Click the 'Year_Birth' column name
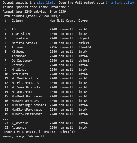 click(x=21, y=34)
